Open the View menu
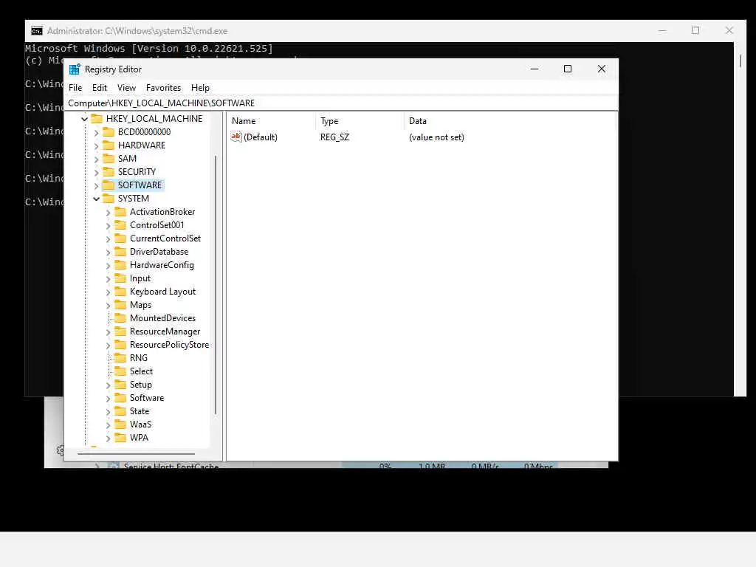 [126, 88]
